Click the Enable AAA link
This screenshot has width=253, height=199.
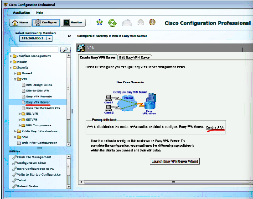click(x=215, y=128)
